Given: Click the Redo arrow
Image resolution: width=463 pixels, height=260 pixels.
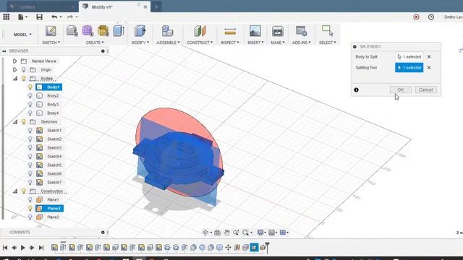Looking at the screenshot, I should (x=70, y=17).
